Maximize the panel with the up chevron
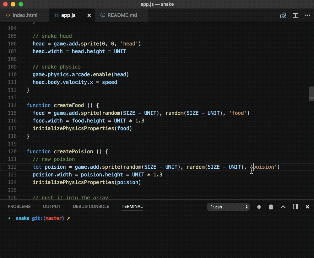The image size is (314, 258). (283, 207)
